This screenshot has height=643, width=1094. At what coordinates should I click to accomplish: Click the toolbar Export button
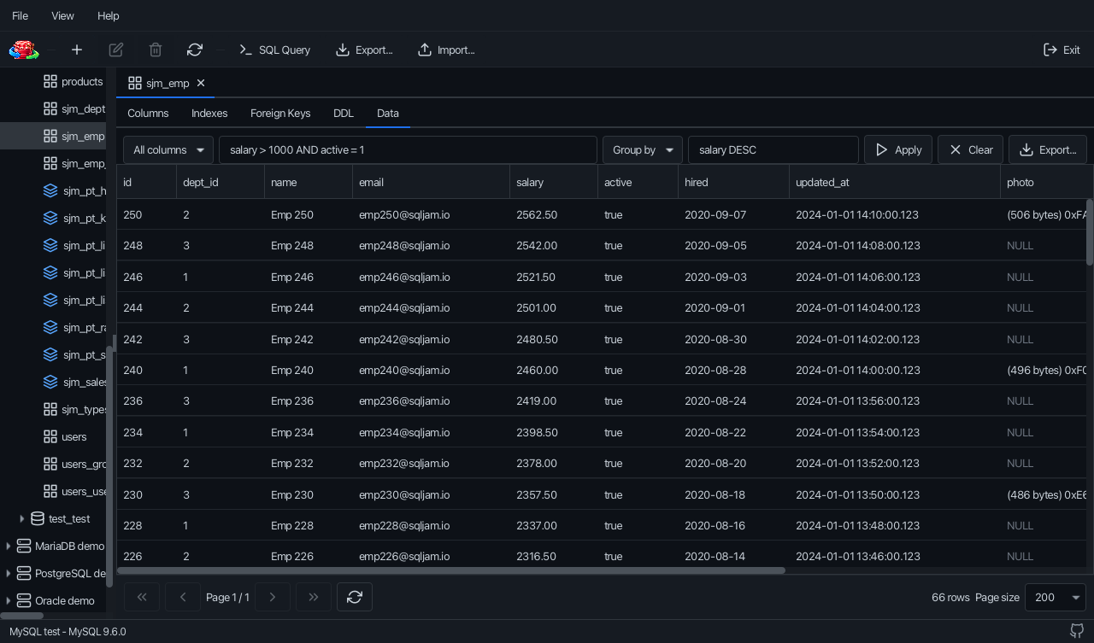(x=364, y=50)
